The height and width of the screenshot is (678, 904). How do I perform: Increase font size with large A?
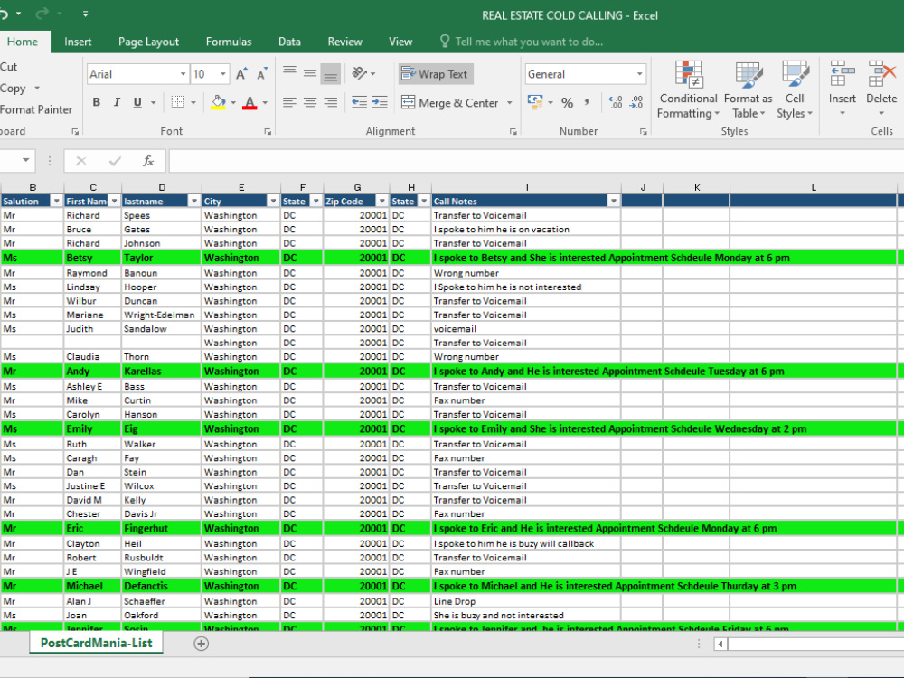click(x=241, y=74)
